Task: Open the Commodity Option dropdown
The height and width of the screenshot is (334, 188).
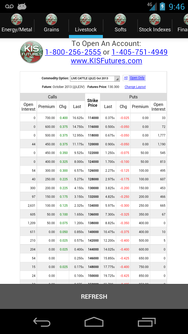Action: pos(95,78)
